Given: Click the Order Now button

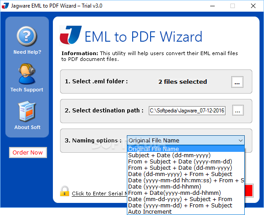Looking at the screenshot, I should pyautogui.click(x=28, y=152).
